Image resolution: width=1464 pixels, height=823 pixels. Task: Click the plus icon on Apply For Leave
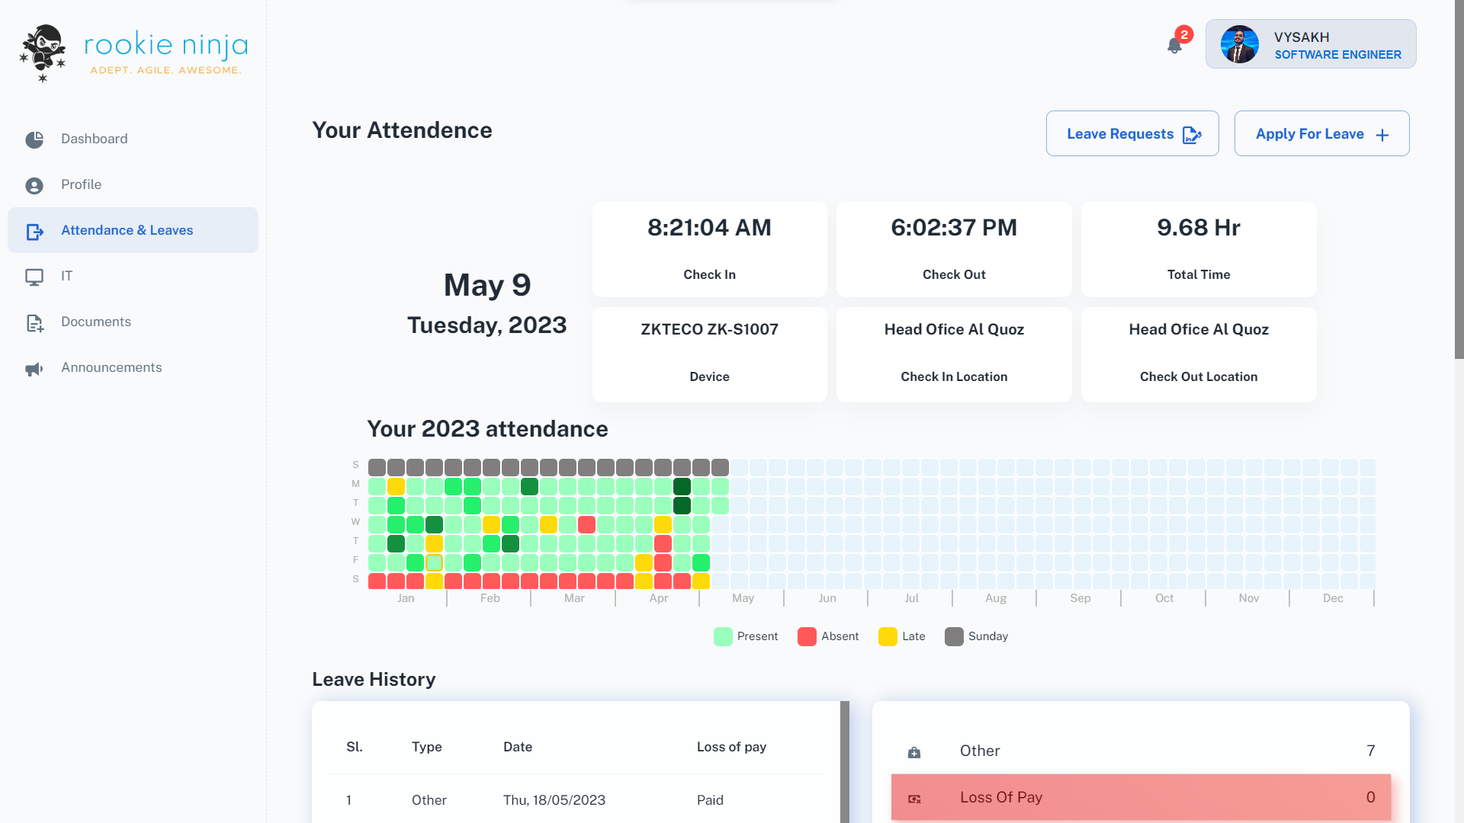1382,134
